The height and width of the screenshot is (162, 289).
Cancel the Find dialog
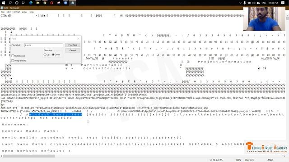pos(73,50)
